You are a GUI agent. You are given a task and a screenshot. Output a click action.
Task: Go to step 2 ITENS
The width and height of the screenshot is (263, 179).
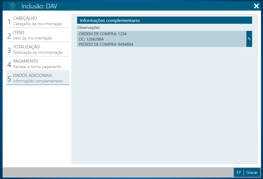pyautogui.click(x=38, y=35)
